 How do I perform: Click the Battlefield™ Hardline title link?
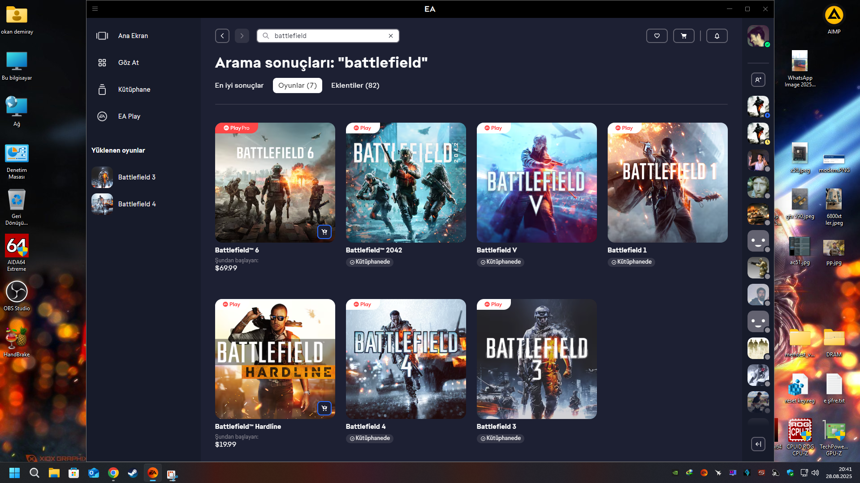click(x=248, y=427)
